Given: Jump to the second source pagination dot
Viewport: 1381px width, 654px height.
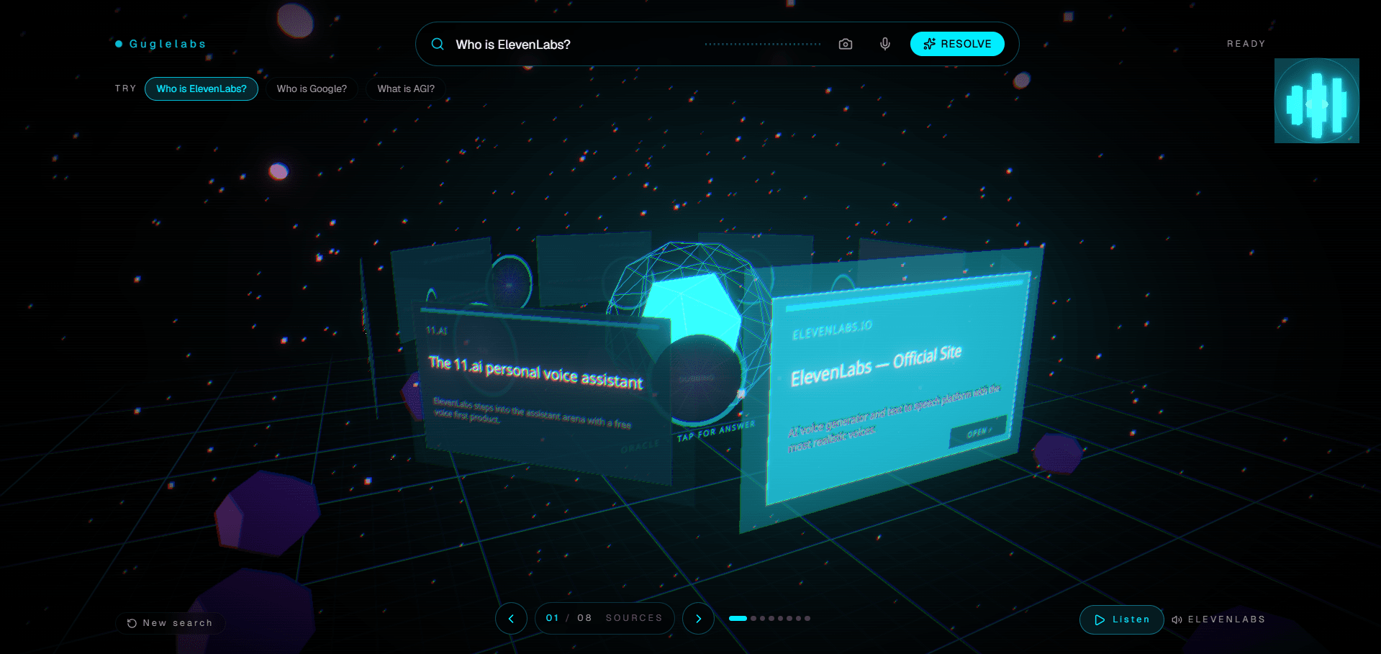Looking at the screenshot, I should [x=753, y=618].
